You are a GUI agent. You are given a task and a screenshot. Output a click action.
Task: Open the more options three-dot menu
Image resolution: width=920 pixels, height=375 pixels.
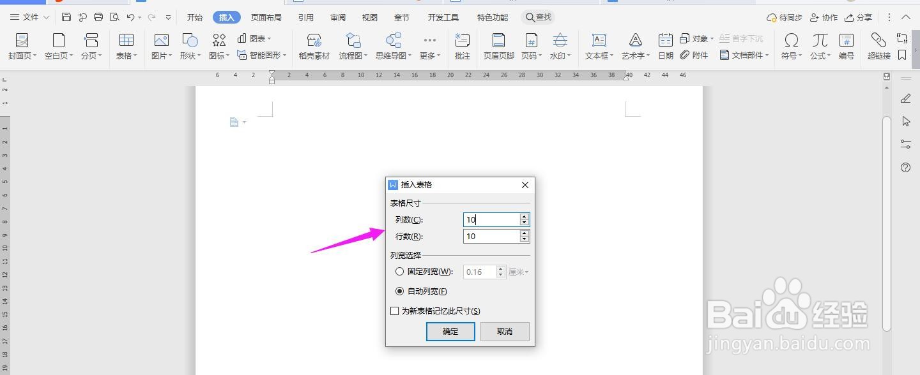pos(889,17)
